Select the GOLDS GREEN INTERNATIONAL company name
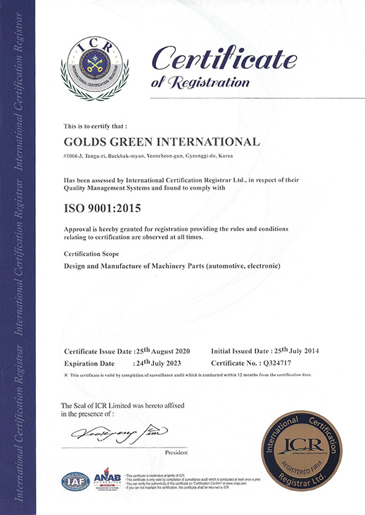The image size is (365, 515). 162,142
